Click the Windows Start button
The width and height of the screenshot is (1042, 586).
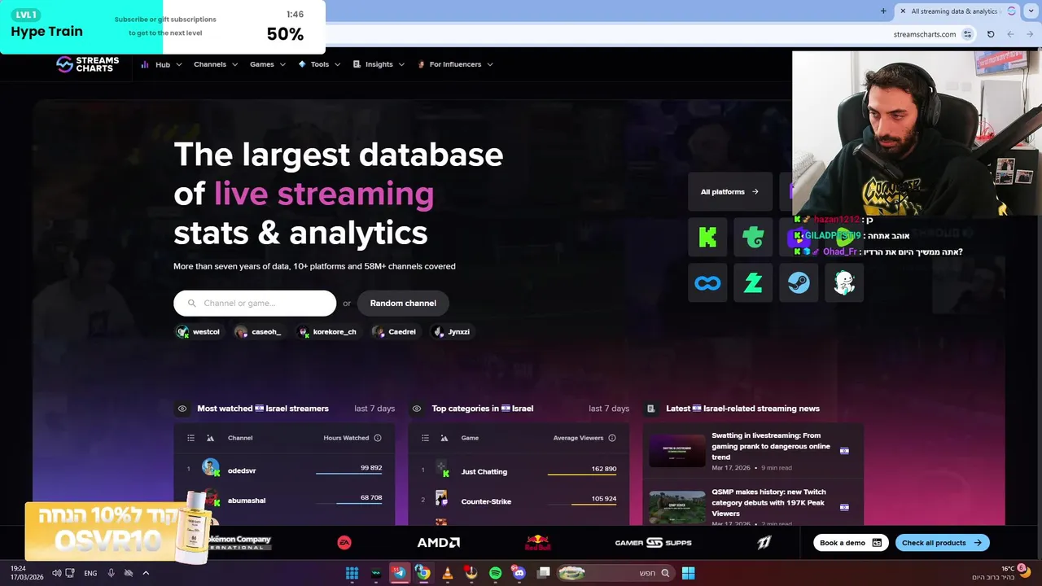tap(688, 573)
